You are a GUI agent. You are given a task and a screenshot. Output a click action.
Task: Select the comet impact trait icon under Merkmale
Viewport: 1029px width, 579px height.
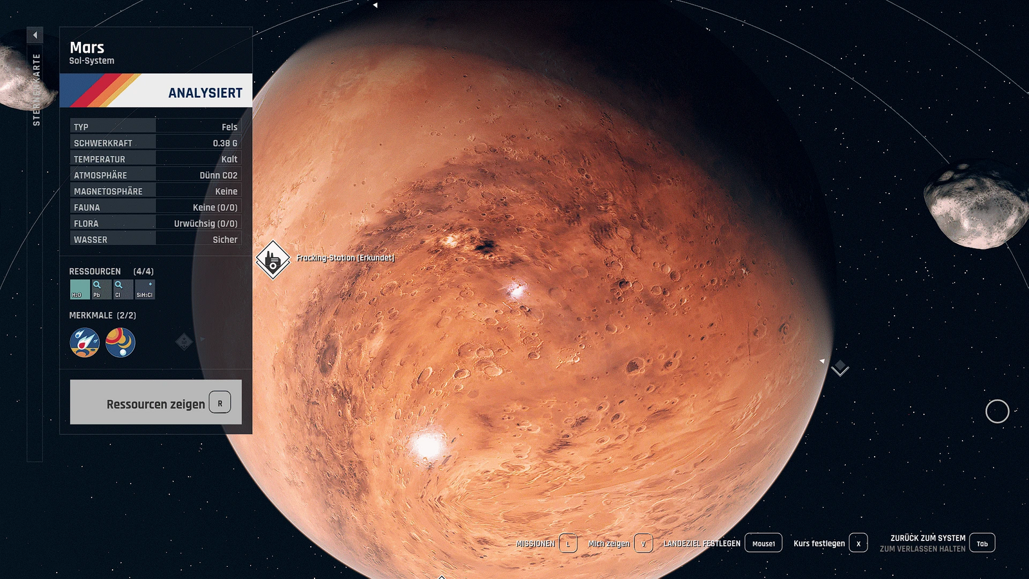click(x=84, y=342)
